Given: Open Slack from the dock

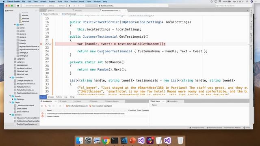Looking at the screenshot, I should click(150, 141).
